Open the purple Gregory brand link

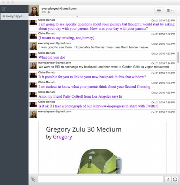tap(62, 137)
